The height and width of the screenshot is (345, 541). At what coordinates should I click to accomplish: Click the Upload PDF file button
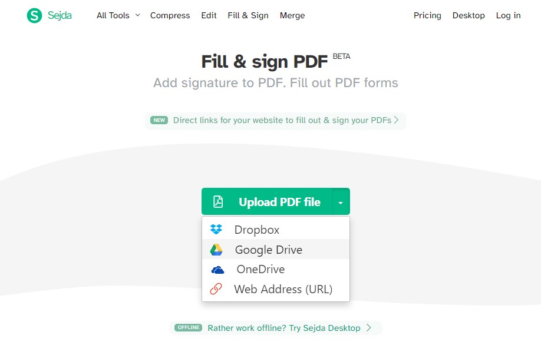[x=279, y=201]
